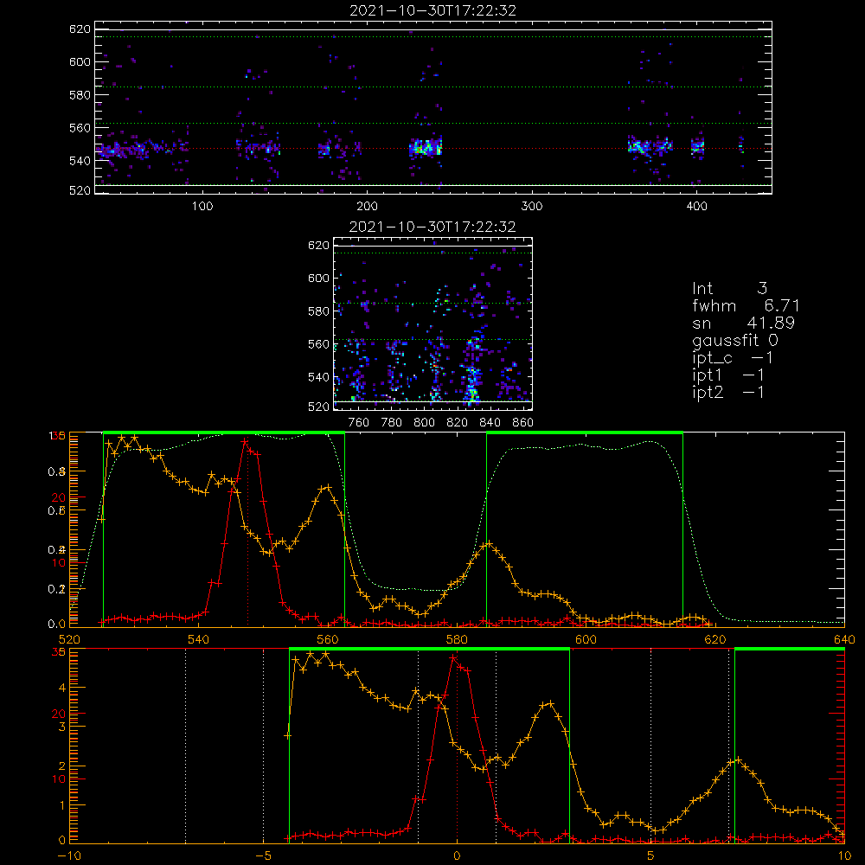Screen dimensions: 865x865
Task: Click y-axis label 600 on top image plot
Action: coord(80,61)
